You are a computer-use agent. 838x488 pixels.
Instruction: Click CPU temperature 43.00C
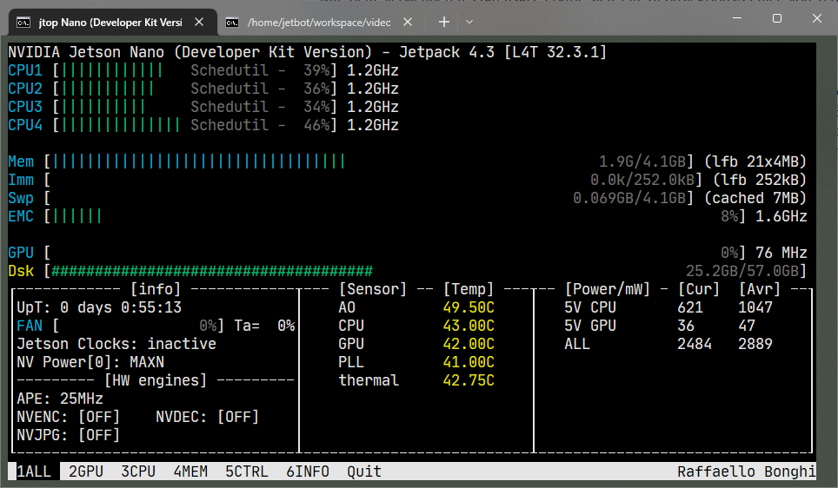tap(469, 326)
